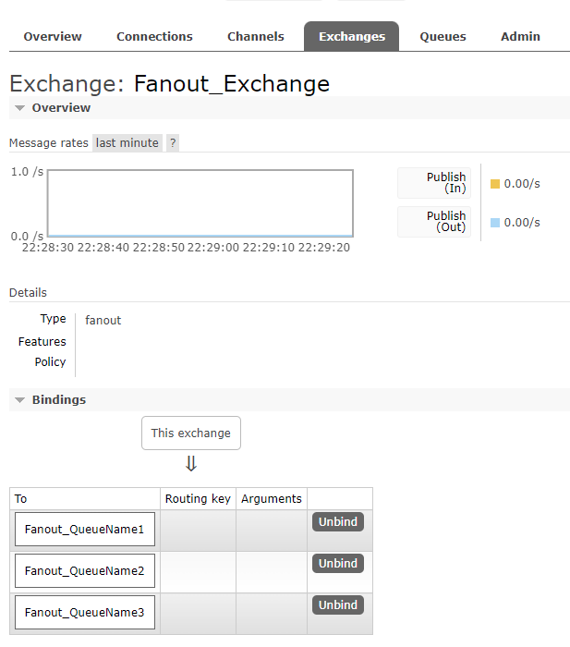Viewport: 570px width, 647px height.
Task: Click the 'Message rates' label
Action: click(x=49, y=142)
